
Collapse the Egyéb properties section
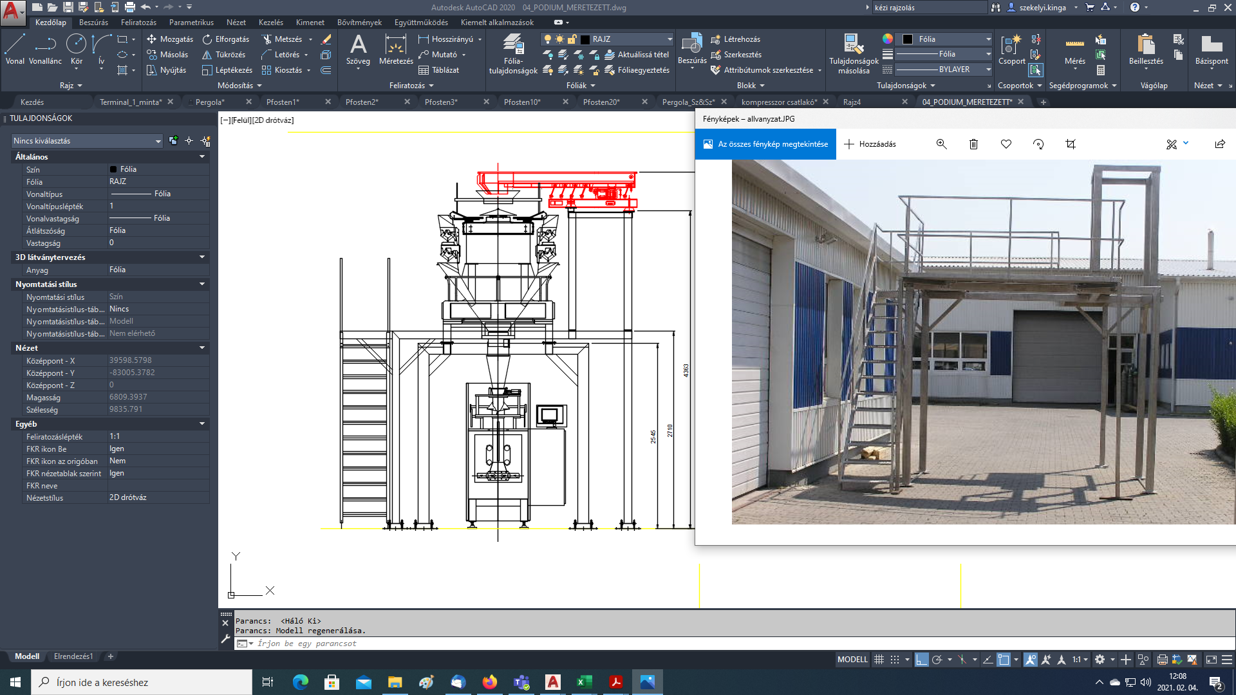(202, 424)
